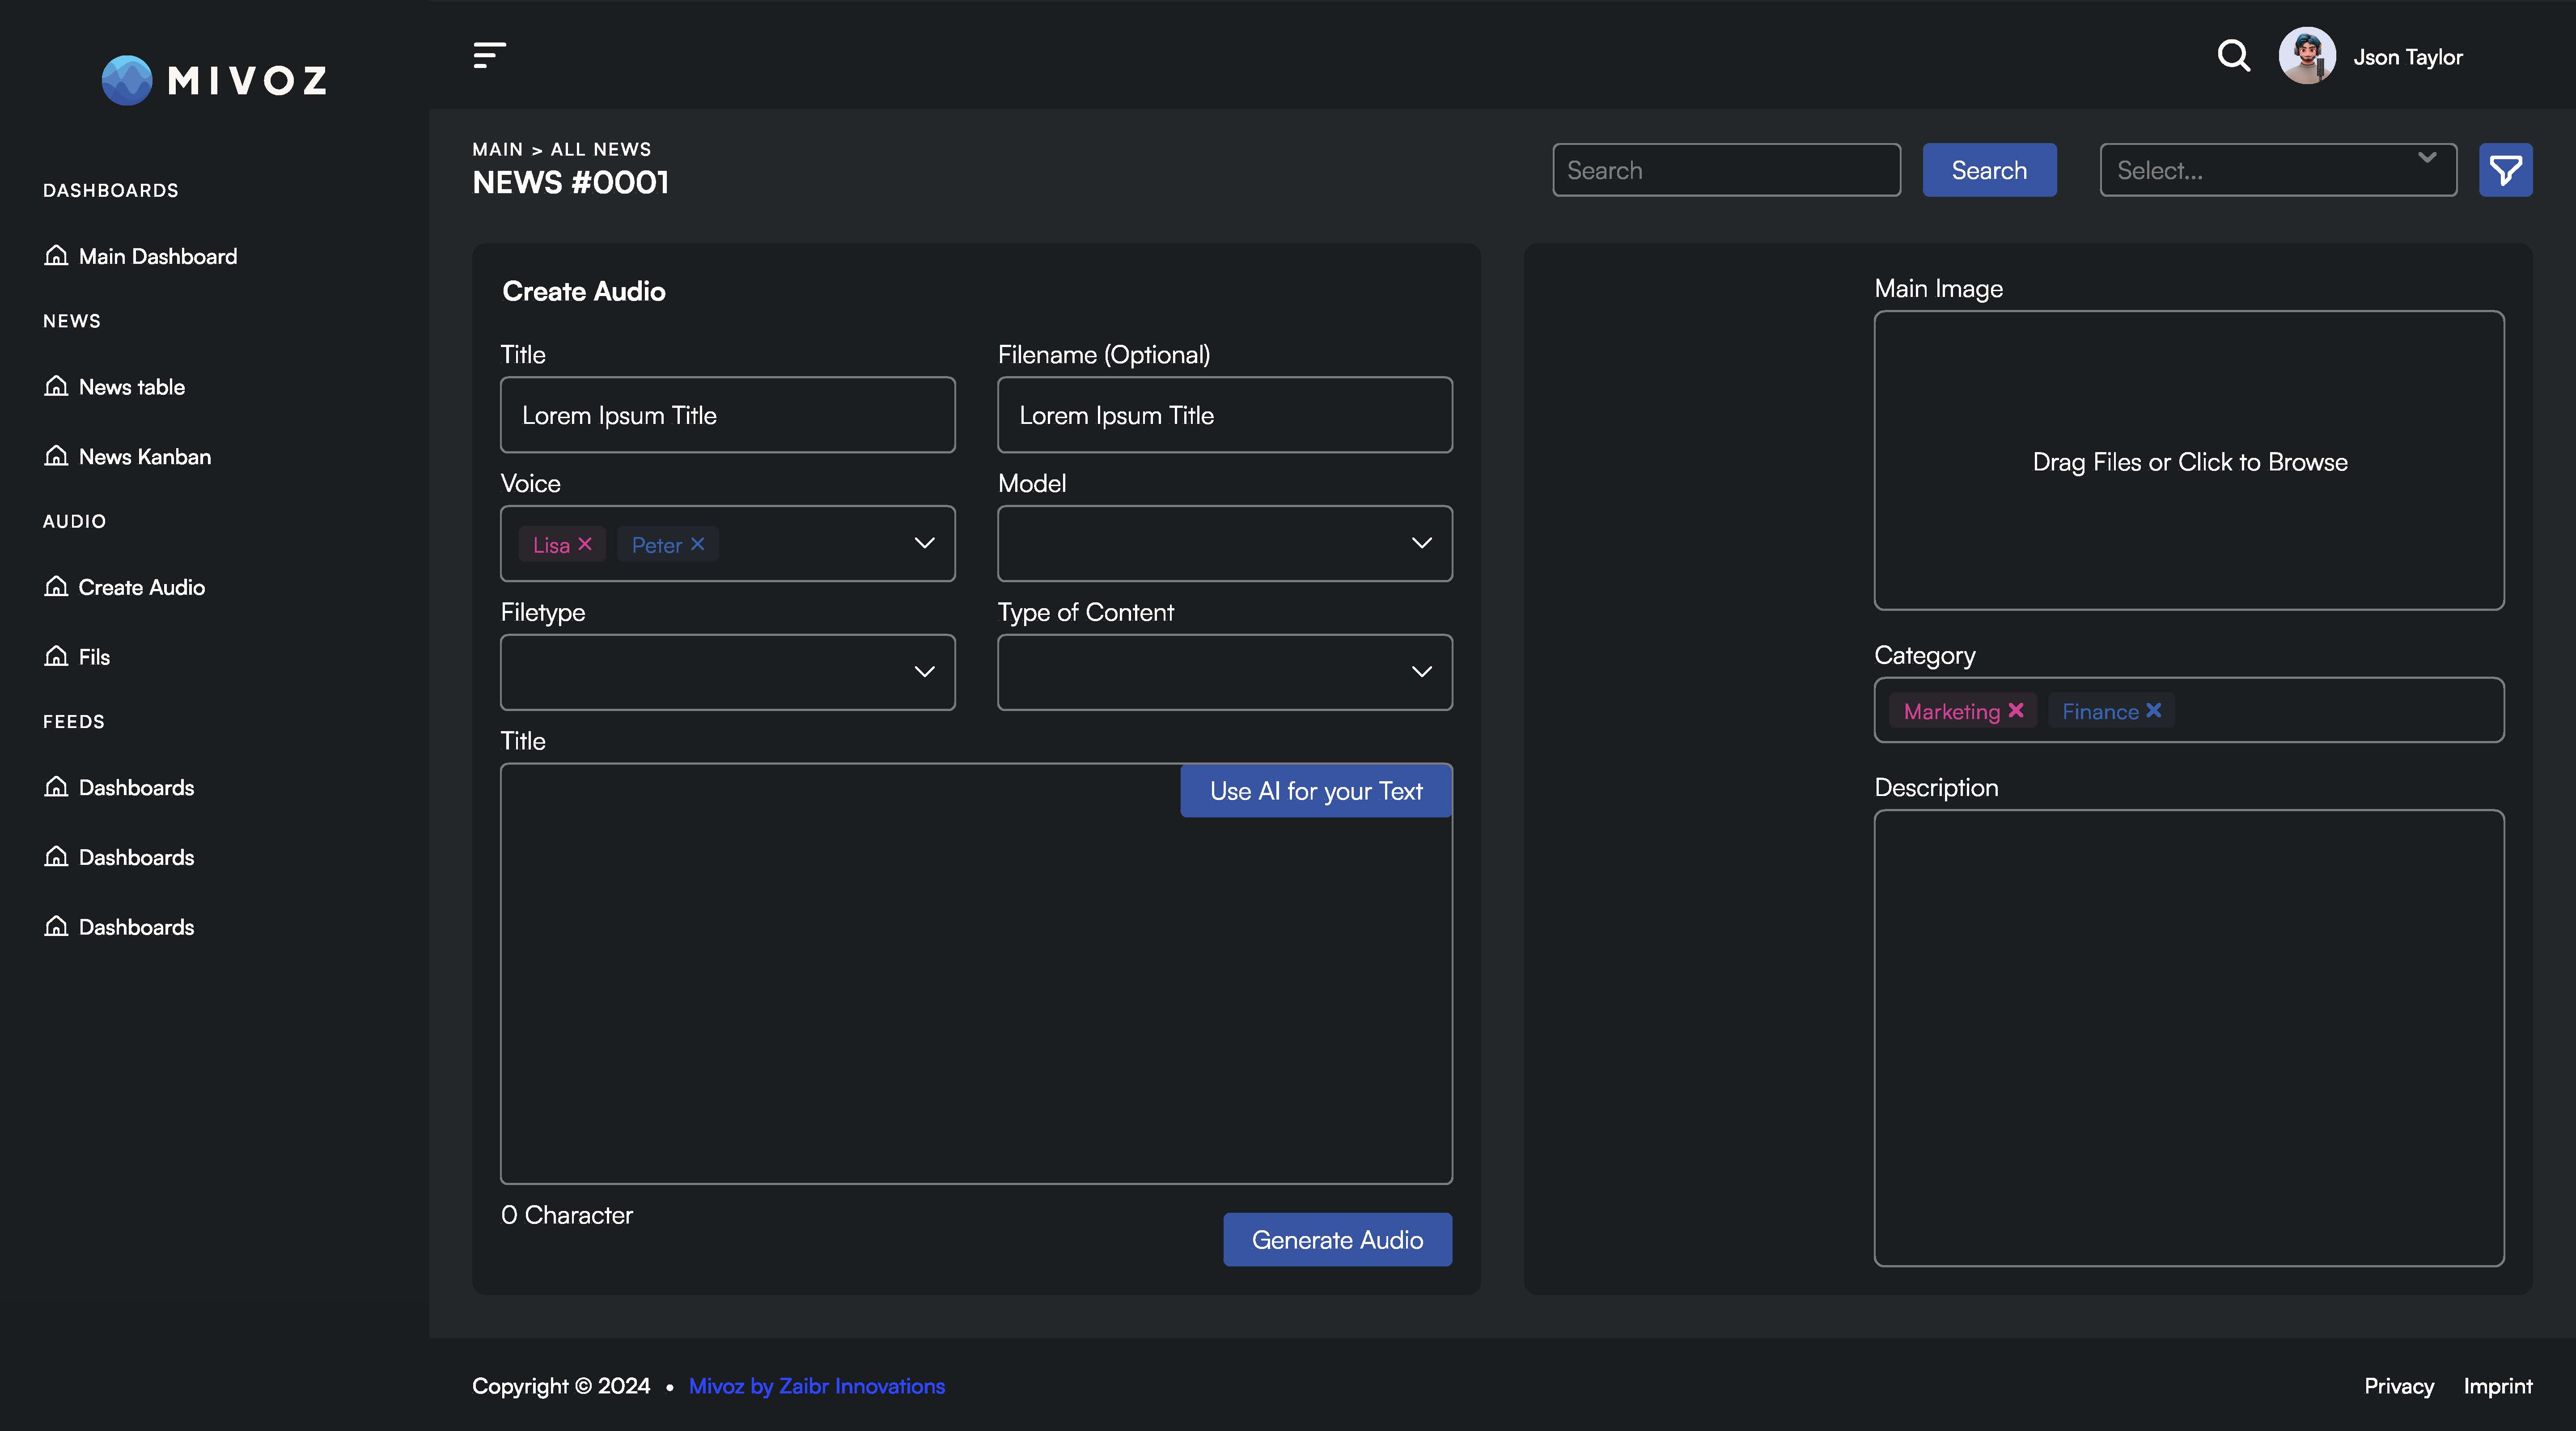Click the NEWS #0001 heading
2576x1431 pixels.
tap(570, 182)
